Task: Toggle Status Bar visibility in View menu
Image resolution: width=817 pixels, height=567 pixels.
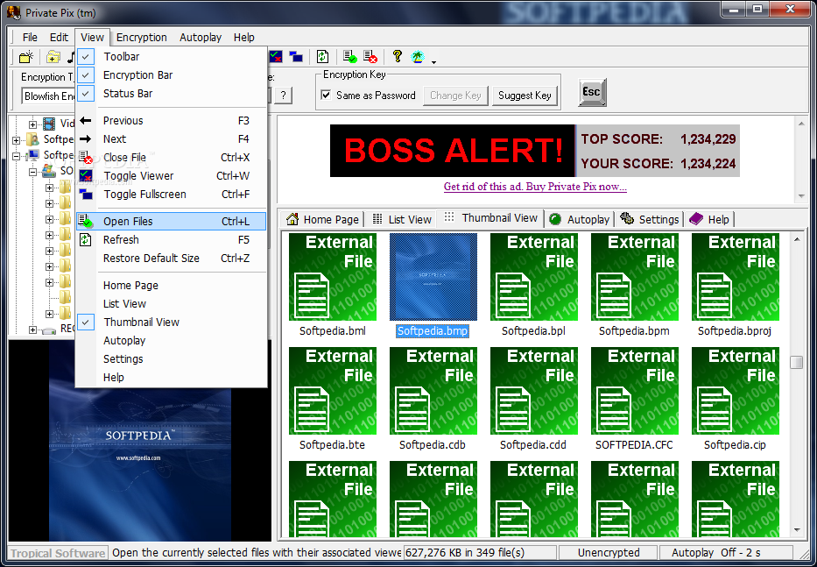Action: [172, 94]
